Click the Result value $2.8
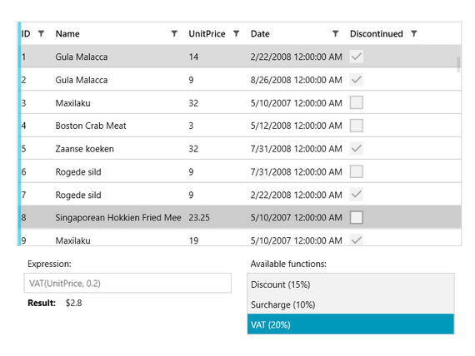The image size is (475, 356). 73,303
